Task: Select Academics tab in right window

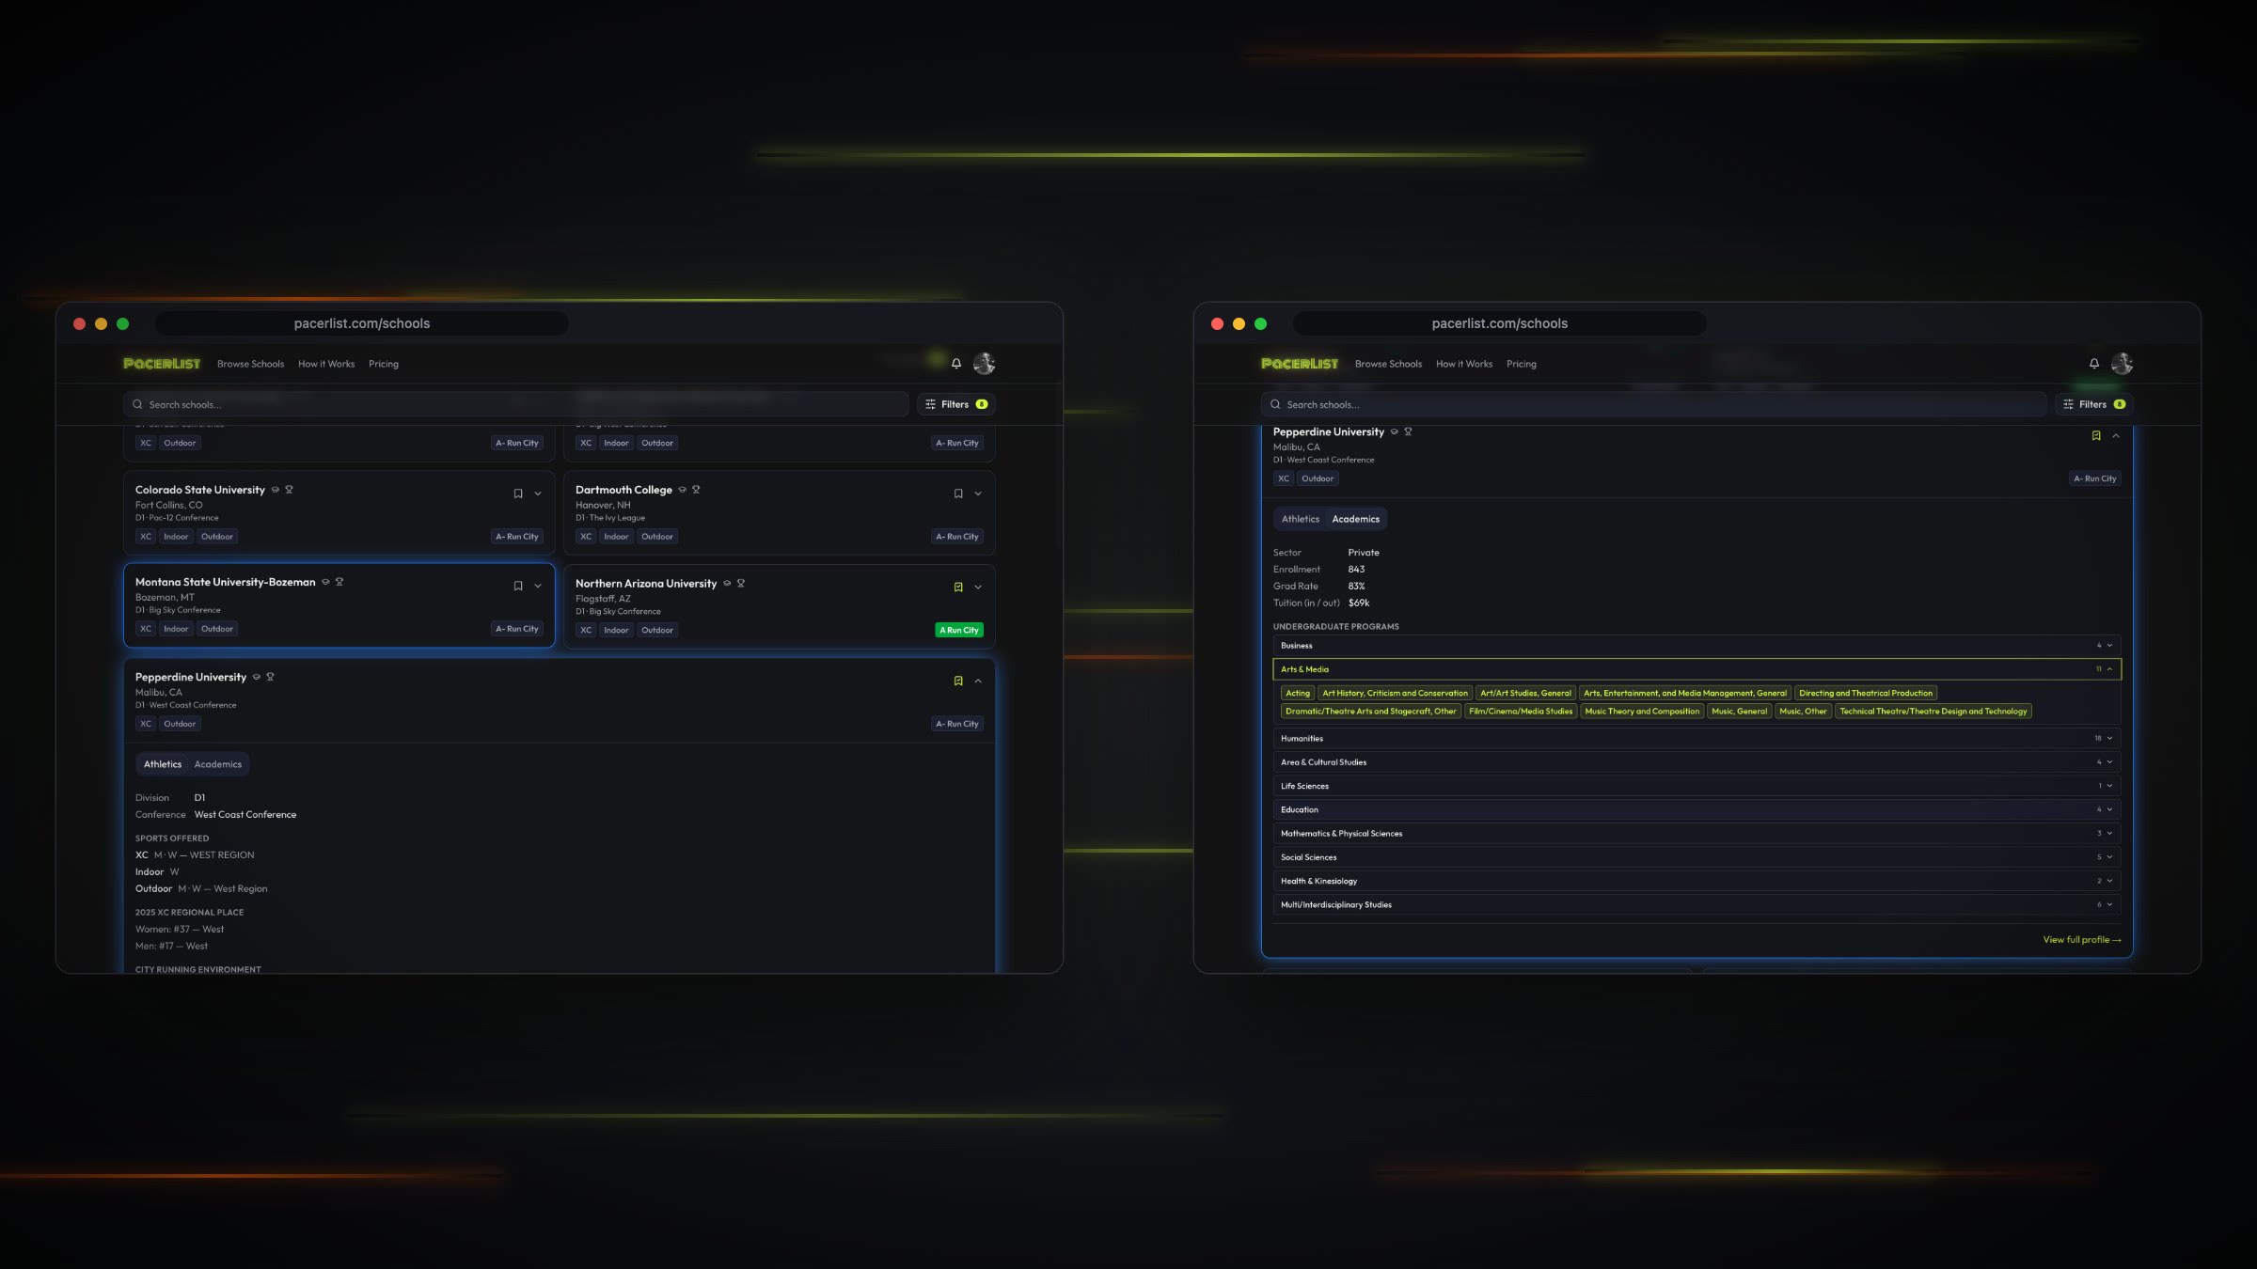Action: point(1356,519)
